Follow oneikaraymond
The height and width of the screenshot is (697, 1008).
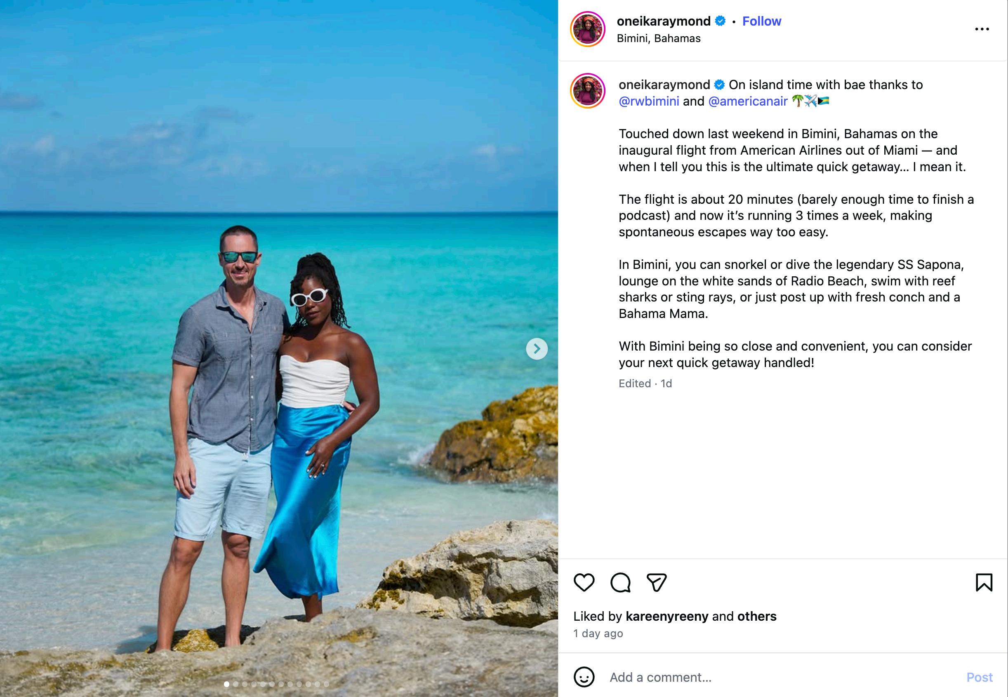coord(762,21)
